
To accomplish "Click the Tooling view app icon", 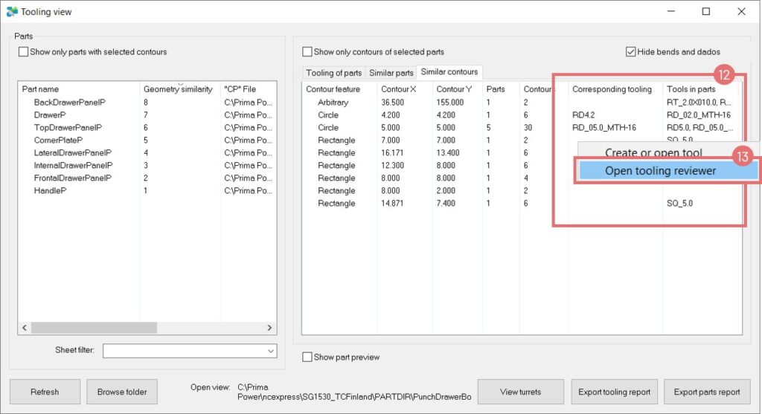I will tap(11, 12).
